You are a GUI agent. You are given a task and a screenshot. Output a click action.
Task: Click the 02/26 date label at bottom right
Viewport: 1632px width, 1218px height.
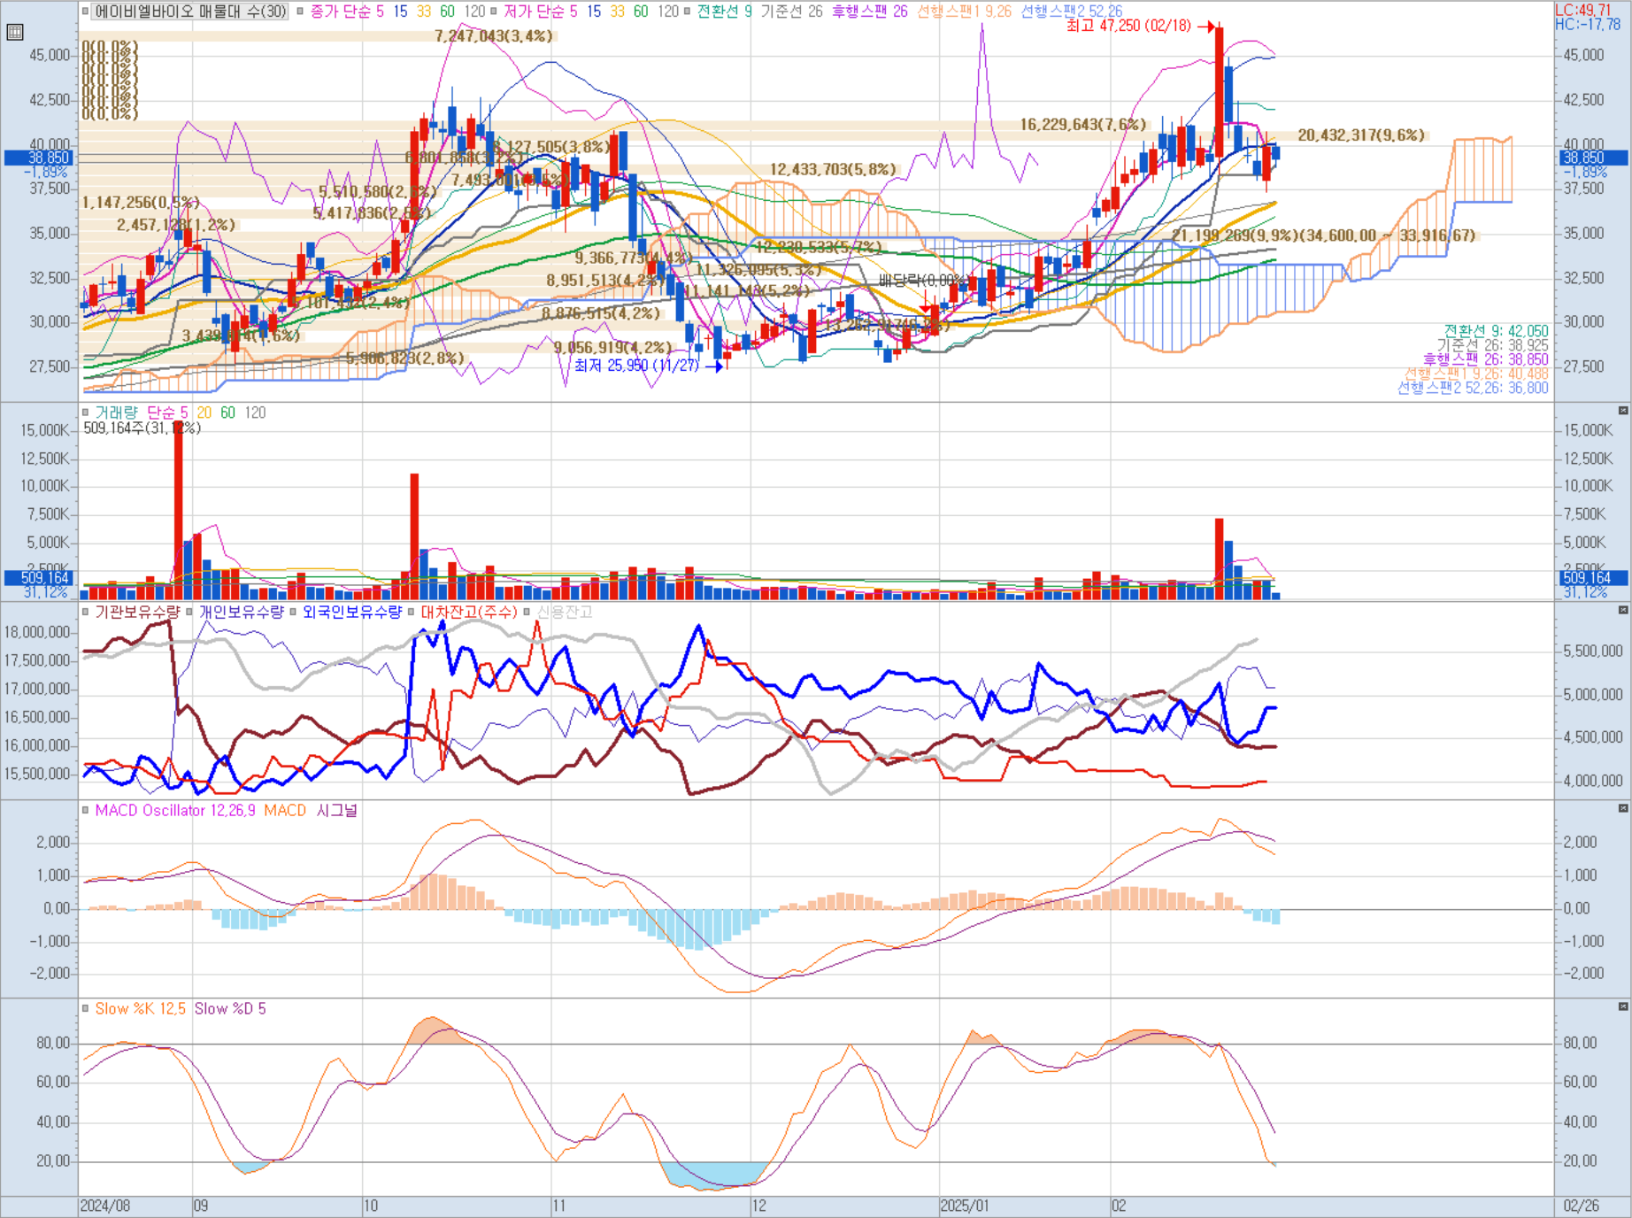(1581, 1206)
